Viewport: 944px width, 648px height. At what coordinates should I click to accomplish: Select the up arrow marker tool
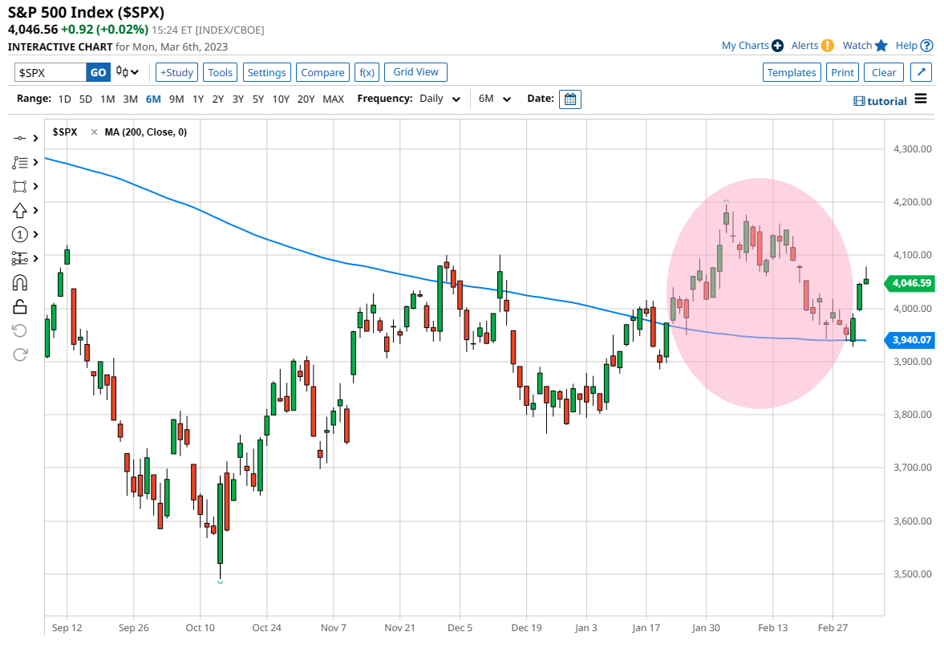coord(20,210)
